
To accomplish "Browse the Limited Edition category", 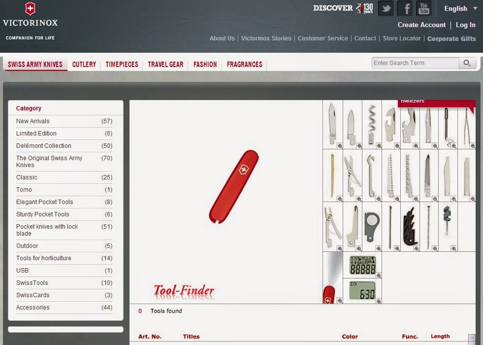I will [x=64, y=134].
